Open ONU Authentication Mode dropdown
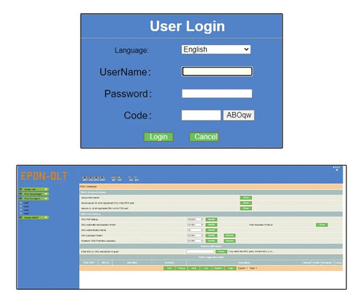This screenshot has height=303, width=363. click(x=195, y=230)
